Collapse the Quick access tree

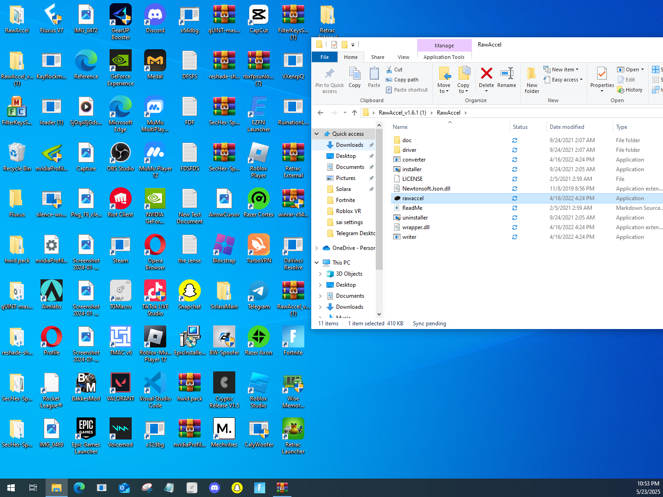coord(317,134)
